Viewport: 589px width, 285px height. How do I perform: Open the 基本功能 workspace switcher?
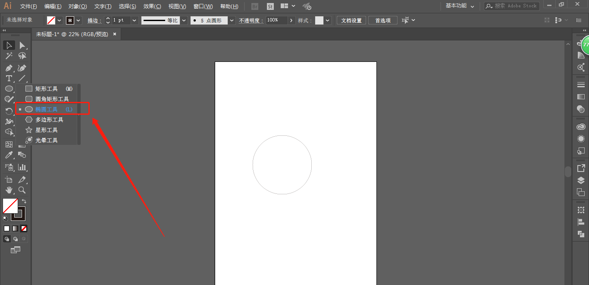pyautogui.click(x=460, y=6)
